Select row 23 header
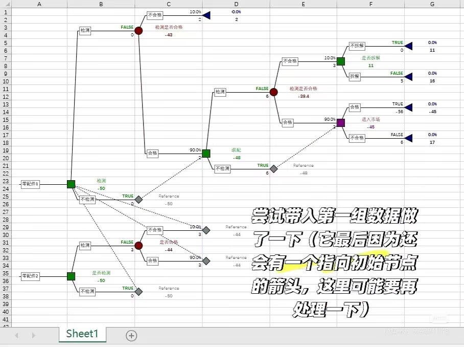464x347 pixels. tap(6, 181)
